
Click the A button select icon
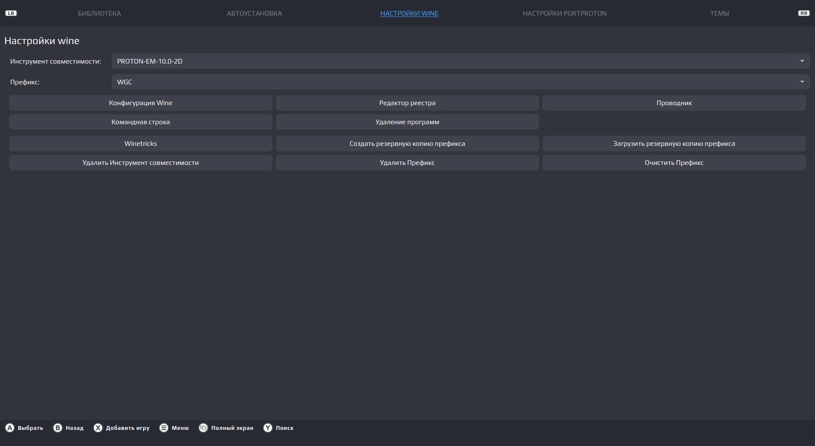pyautogui.click(x=10, y=428)
